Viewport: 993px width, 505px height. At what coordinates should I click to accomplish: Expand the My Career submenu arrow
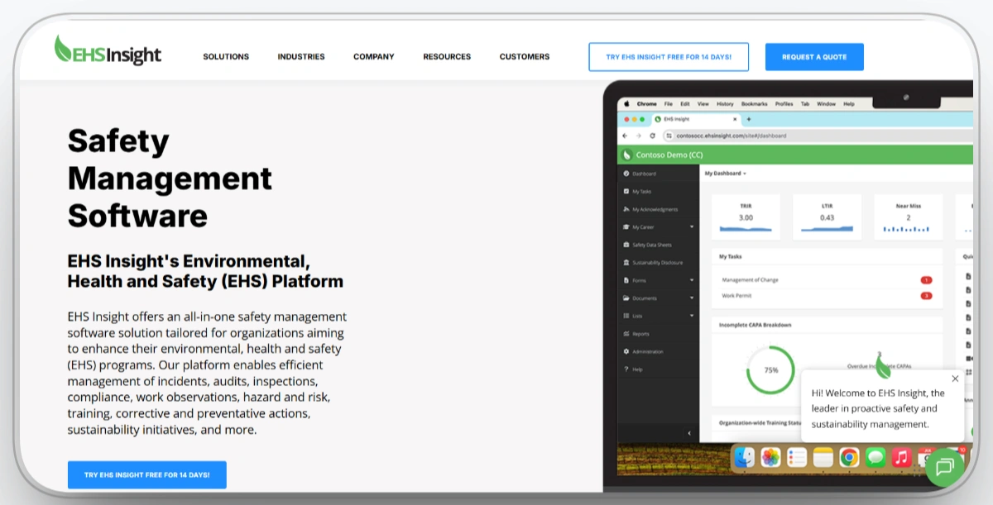click(692, 226)
